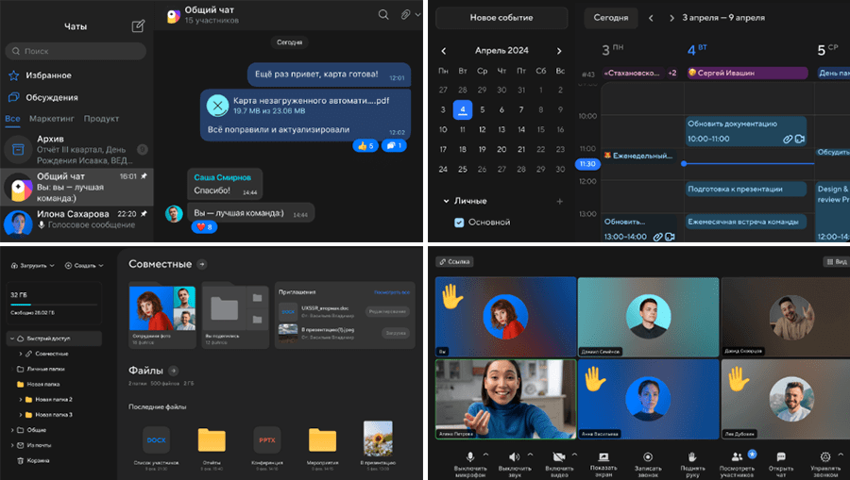Toggle microphone with Выключить микрофон
This screenshot has width=850, height=480.
(470, 457)
